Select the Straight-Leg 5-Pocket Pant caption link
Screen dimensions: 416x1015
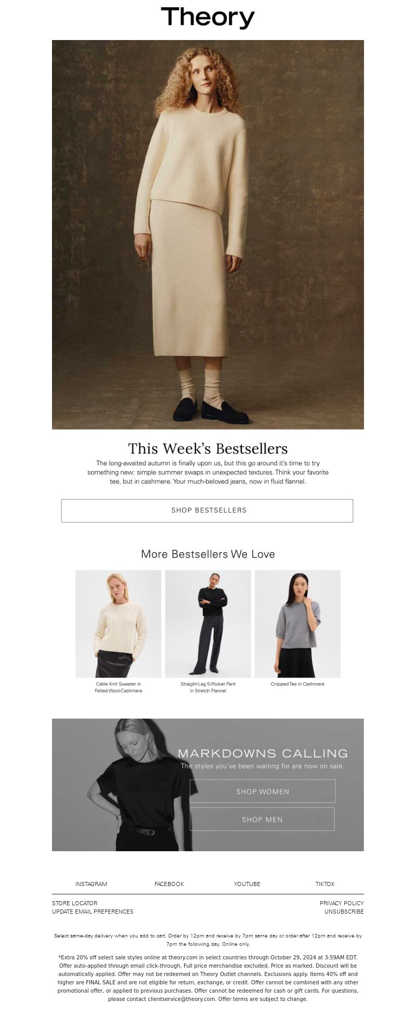click(x=208, y=687)
